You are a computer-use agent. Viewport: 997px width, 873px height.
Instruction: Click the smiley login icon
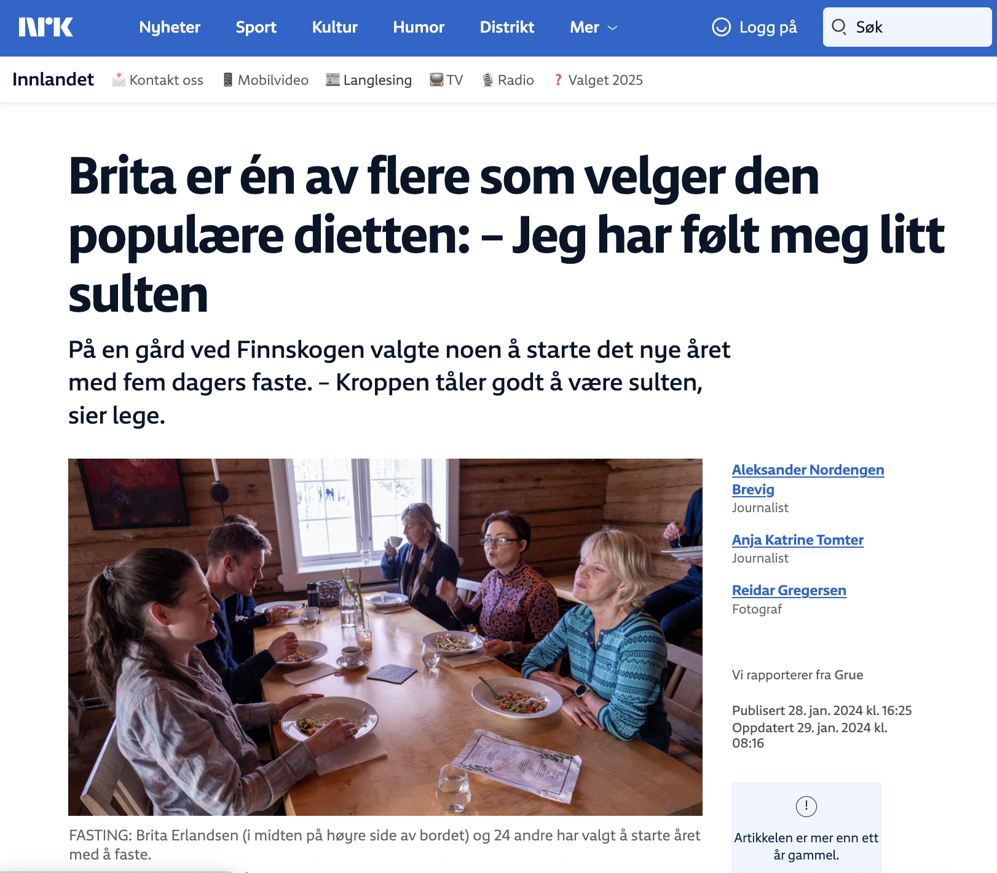pos(721,27)
